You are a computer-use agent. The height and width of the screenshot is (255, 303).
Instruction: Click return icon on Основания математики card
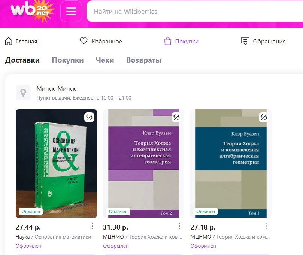coord(89,117)
